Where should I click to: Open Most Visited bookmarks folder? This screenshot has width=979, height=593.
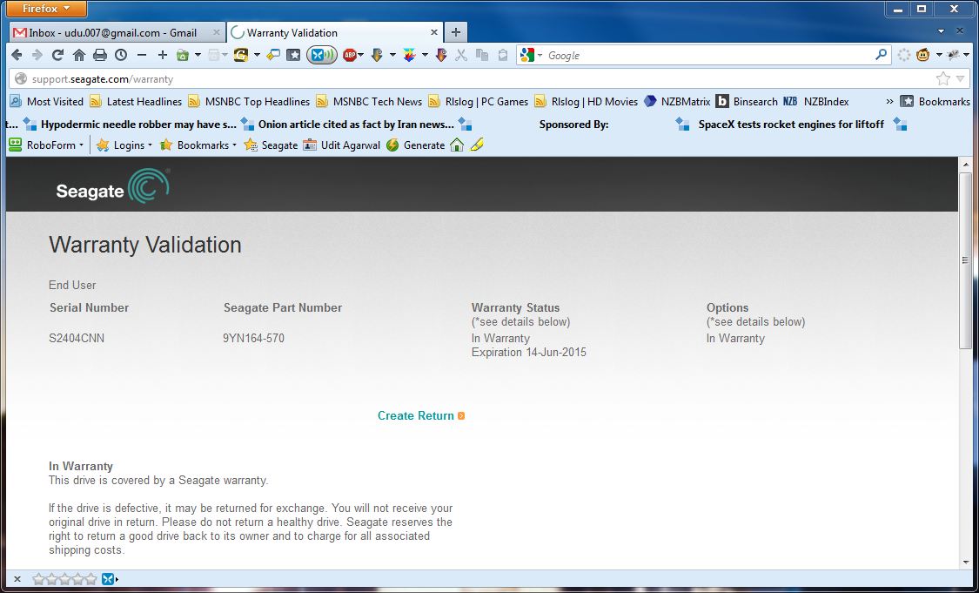coord(47,101)
